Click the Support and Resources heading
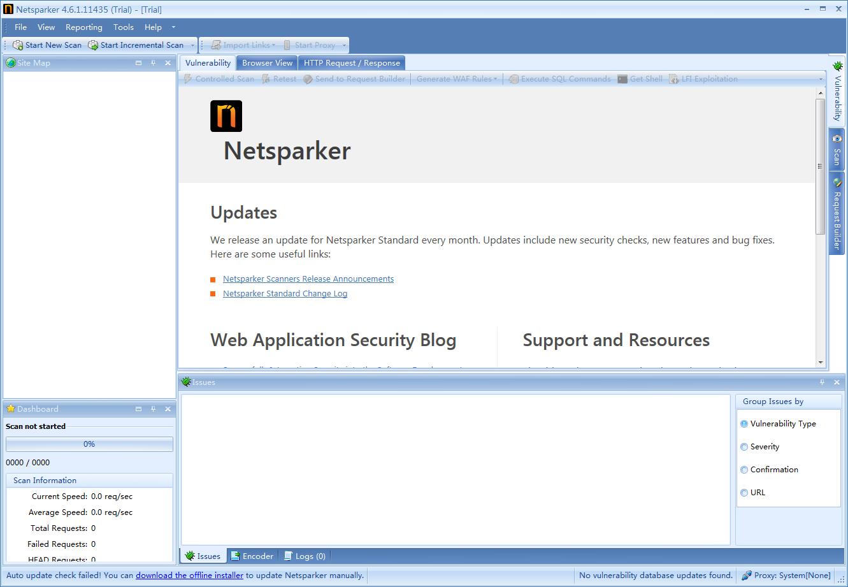848x587 pixels. pos(616,340)
